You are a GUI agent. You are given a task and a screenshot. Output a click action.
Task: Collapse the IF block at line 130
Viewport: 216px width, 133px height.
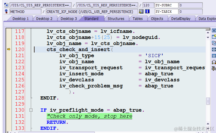pyautogui.click(x=31, y=110)
